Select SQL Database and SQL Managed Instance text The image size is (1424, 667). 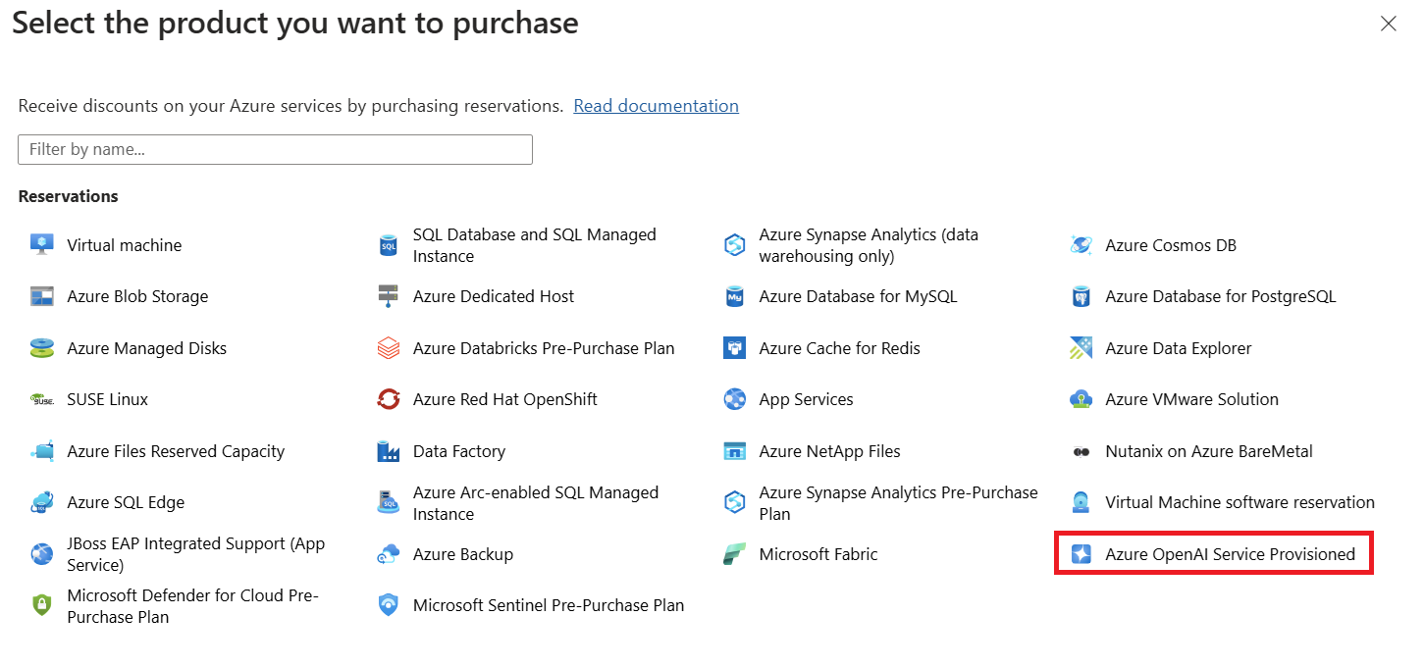click(x=534, y=245)
